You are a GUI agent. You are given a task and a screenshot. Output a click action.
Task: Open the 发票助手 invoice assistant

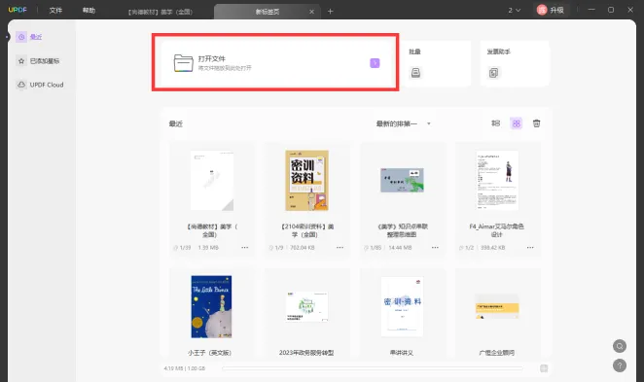pyautogui.click(x=515, y=63)
